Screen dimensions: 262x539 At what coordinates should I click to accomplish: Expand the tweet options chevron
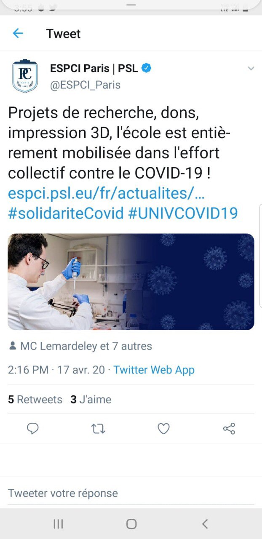click(251, 69)
